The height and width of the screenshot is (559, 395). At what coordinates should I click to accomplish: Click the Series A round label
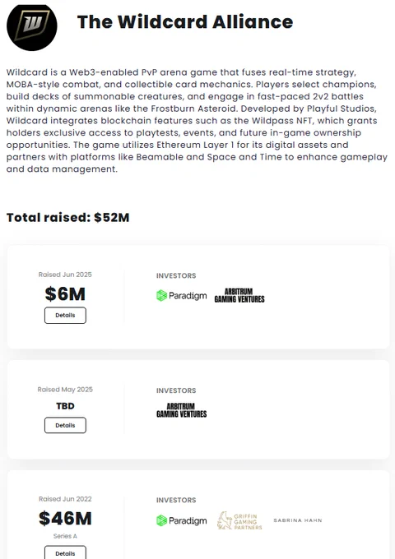click(x=65, y=536)
